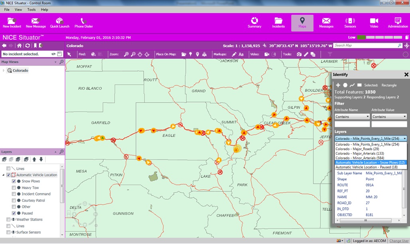Click the place folder on map icon
410x244 pixels.
184,54
